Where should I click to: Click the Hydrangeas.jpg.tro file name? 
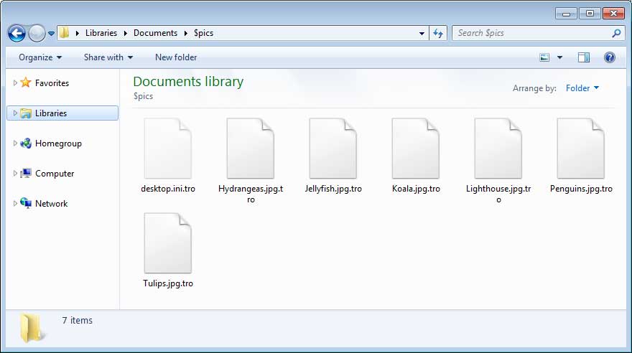(251, 194)
